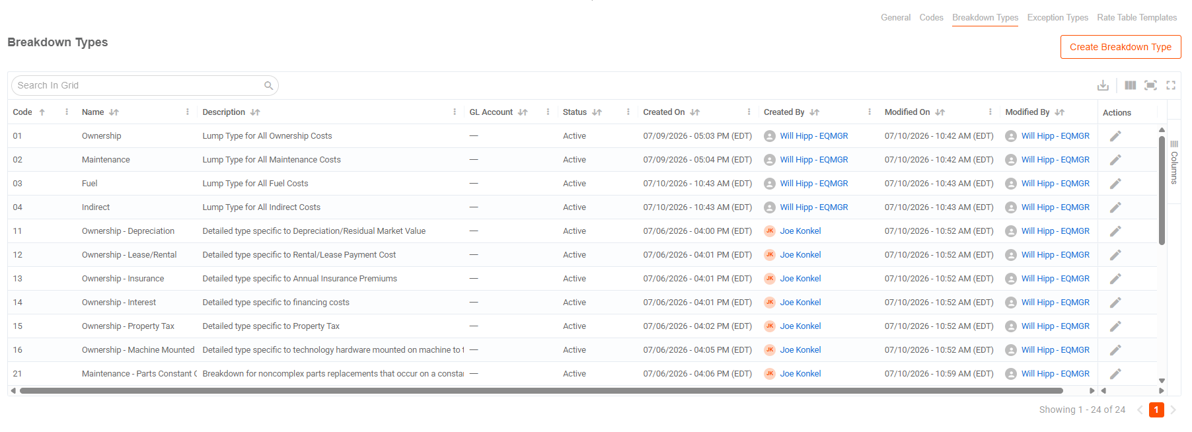This screenshot has width=1192, height=432.
Task: Click the search magnifier icon in Search In Grid
Action: tap(268, 85)
